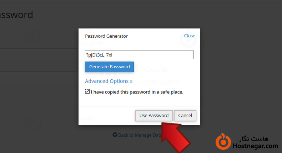Click the orange Hostnegar logo icon
Image resolution: width=282 pixels, height=153 pixels.
(223, 141)
